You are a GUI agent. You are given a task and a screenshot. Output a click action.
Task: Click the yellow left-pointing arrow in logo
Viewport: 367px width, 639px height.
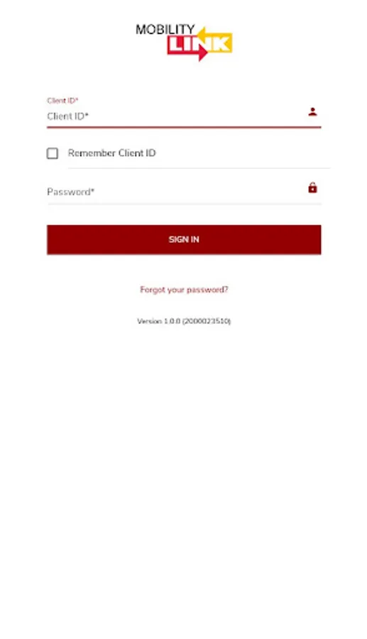(x=214, y=40)
